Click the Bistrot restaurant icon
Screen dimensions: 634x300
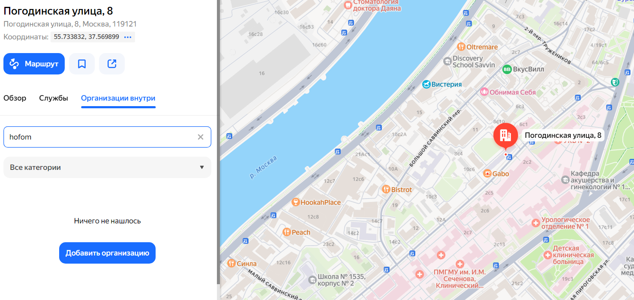386,189
